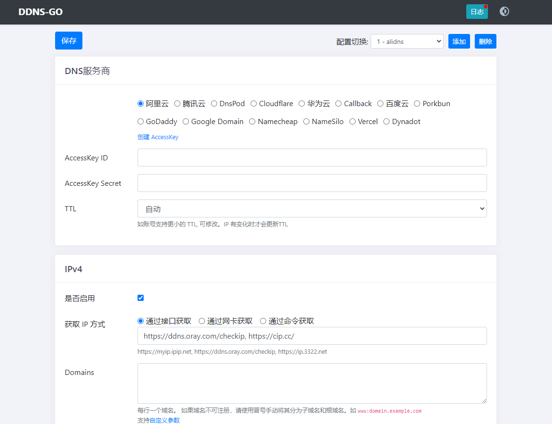Screen dimensions: 552x424
Task: Choose 通过接口获取 IP method
Action: (x=140, y=321)
